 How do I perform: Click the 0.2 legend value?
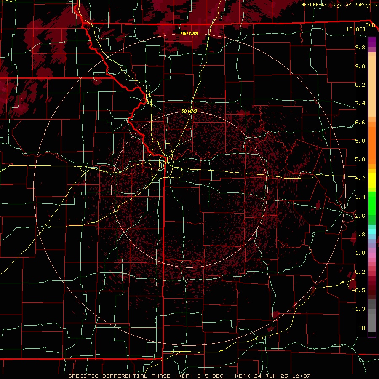(x=360, y=272)
